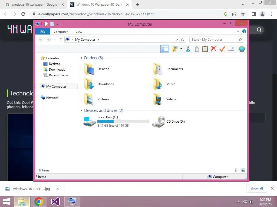Select Favorites in the navigation pane
The width and height of the screenshot is (277, 207).
point(52,58)
